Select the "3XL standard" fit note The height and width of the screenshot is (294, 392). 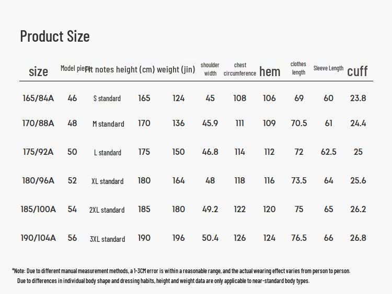tap(107, 239)
